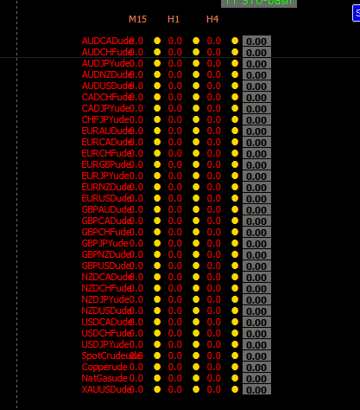Screen dimensions: 360x410
Task: Click the H4 column header
Action: (x=212, y=19)
